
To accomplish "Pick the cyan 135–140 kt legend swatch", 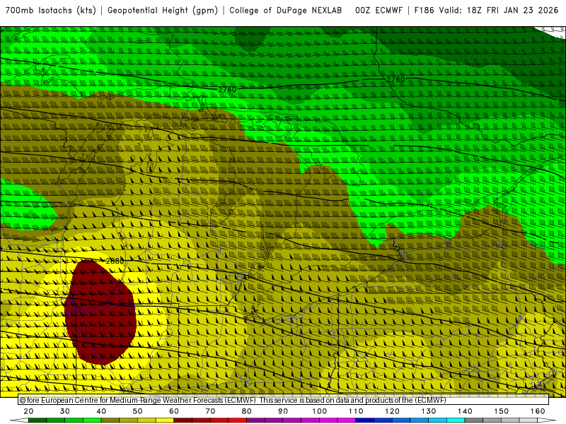I will [x=456, y=420].
